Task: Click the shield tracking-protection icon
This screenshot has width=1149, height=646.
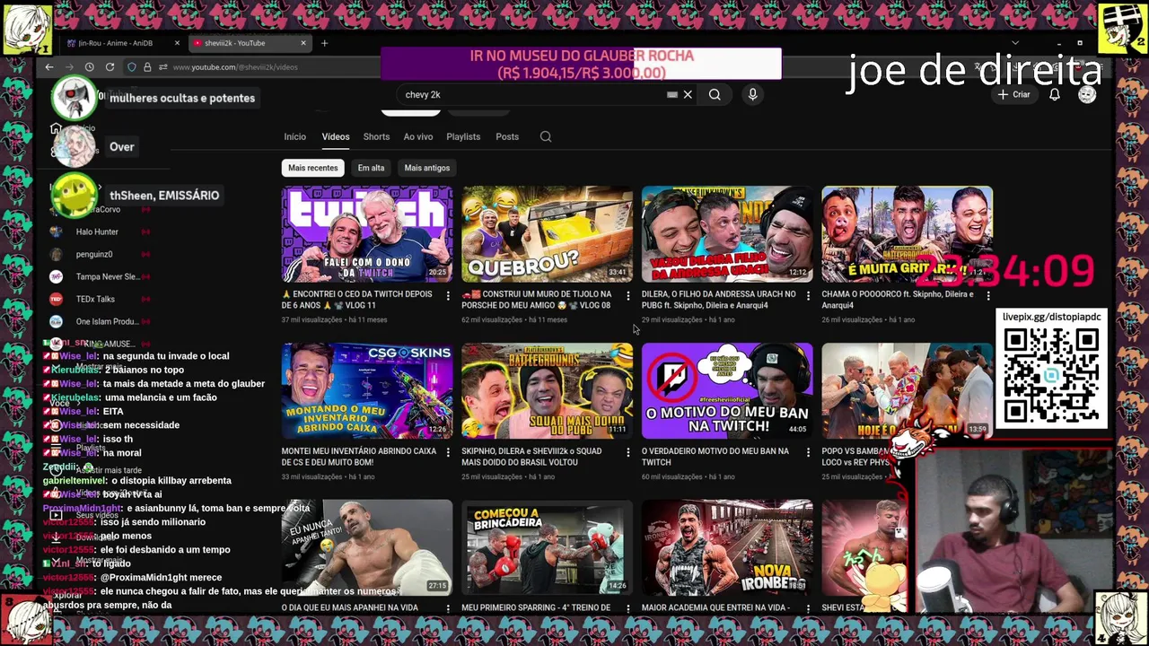Action: point(132,67)
